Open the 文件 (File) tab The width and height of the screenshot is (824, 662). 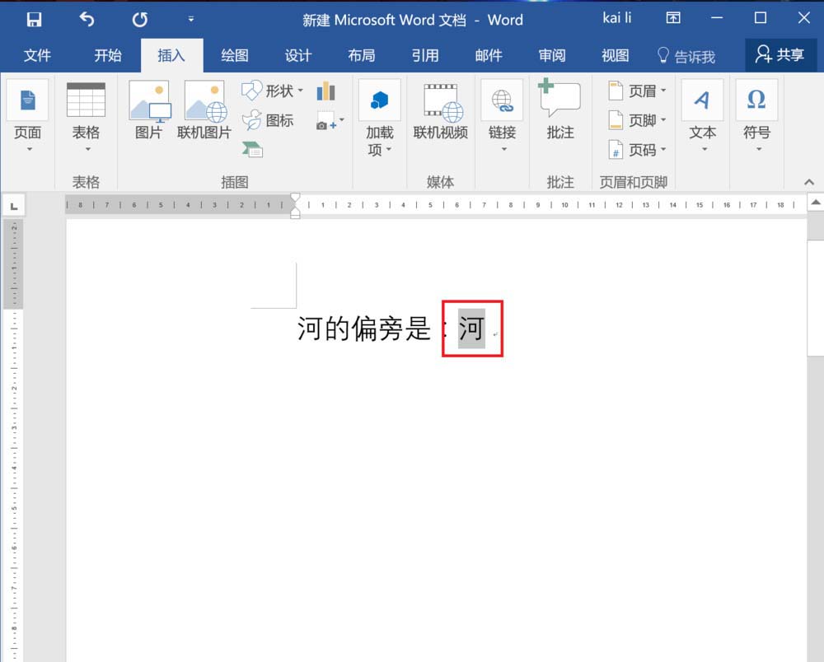(x=37, y=55)
